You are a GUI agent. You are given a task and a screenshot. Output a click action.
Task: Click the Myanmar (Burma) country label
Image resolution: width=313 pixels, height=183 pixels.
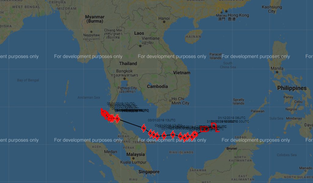[95, 19]
